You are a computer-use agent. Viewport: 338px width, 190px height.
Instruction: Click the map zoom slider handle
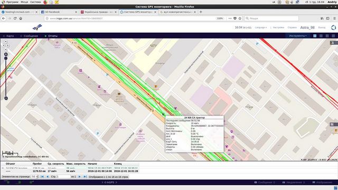6,59
